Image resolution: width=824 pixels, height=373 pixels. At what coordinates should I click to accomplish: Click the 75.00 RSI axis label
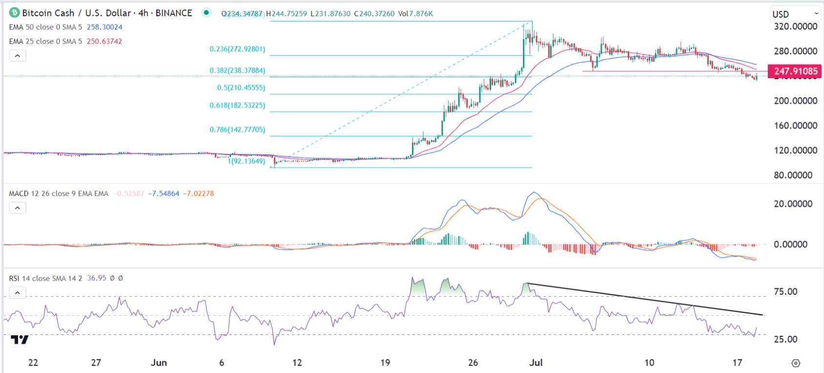785,292
